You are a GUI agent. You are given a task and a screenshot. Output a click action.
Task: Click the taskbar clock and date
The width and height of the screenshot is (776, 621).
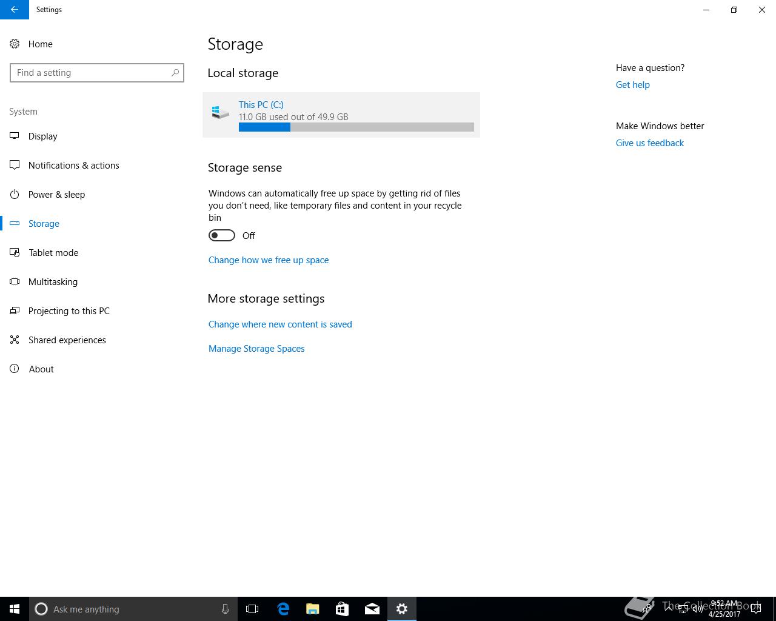click(724, 609)
